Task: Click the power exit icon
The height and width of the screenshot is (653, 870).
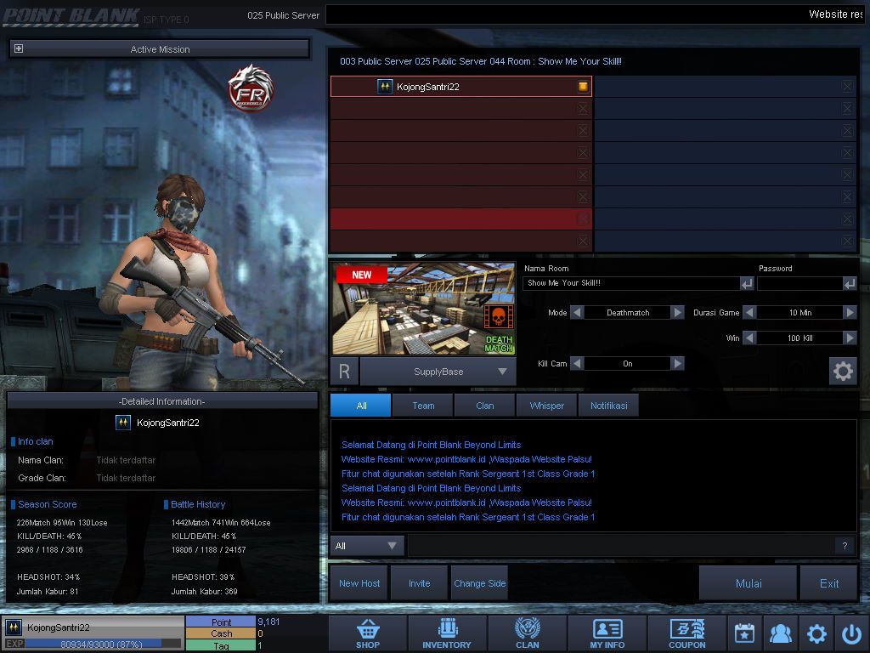Action: point(851,633)
